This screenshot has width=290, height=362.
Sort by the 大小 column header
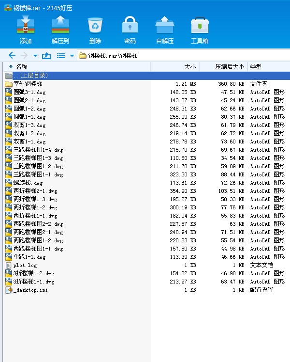[175, 67]
